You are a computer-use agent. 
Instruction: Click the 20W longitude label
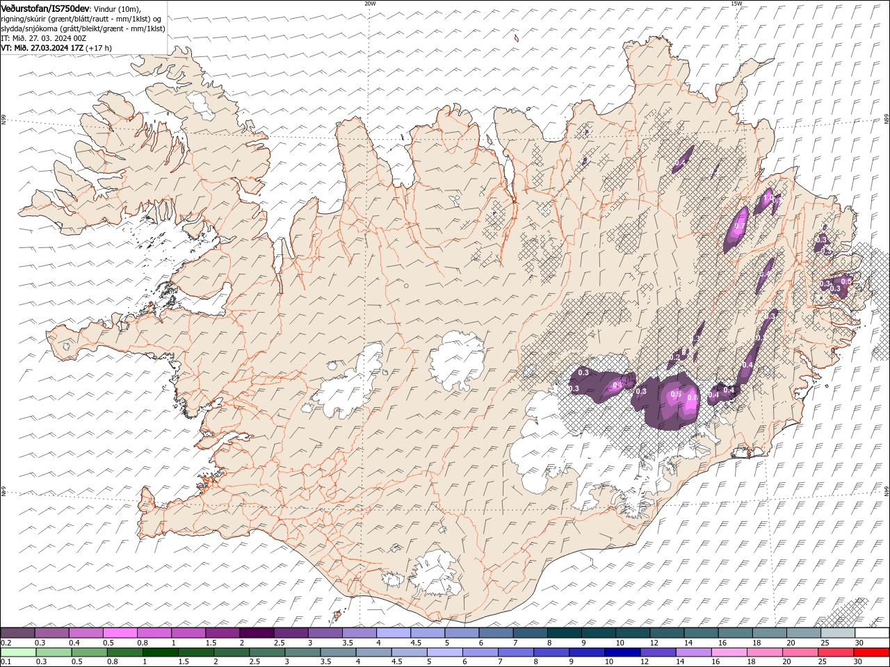(x=371, y=3)
